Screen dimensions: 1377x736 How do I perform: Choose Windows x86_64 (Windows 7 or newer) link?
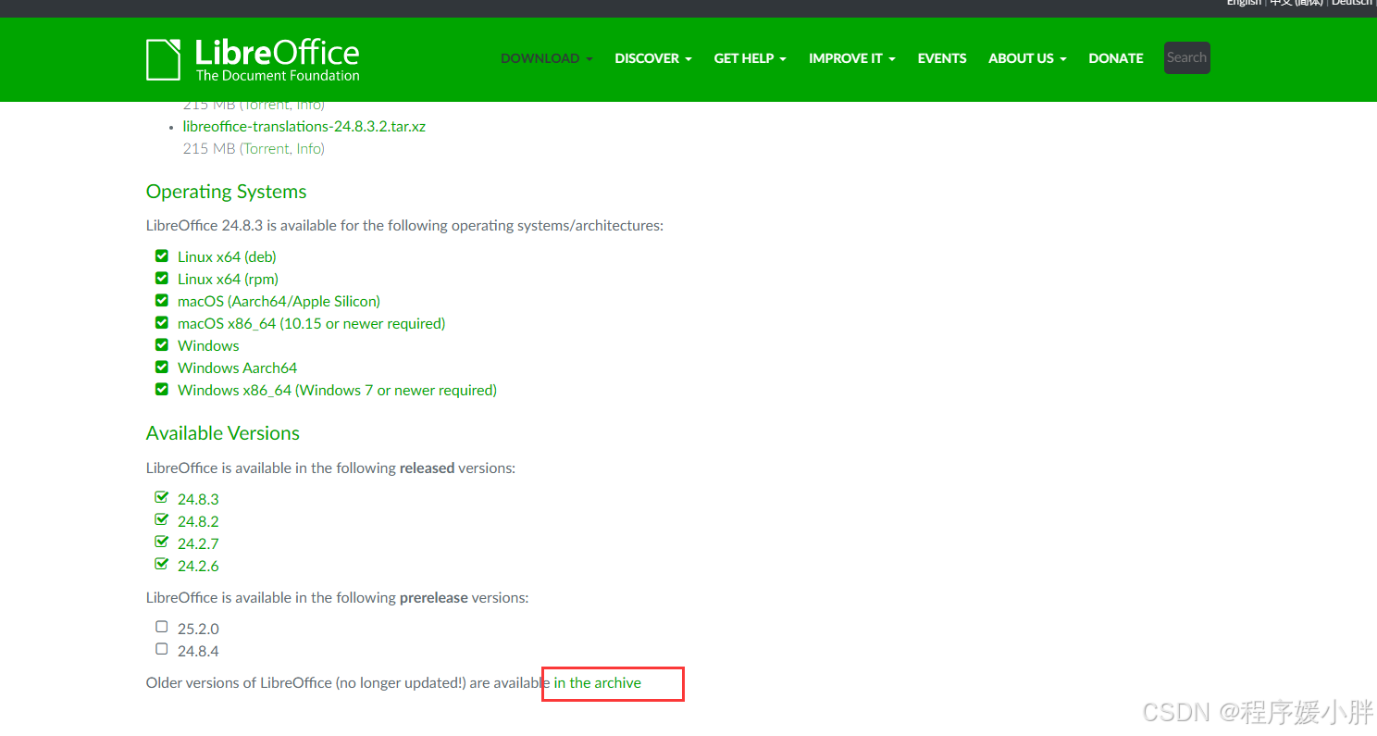pos(337,390)
